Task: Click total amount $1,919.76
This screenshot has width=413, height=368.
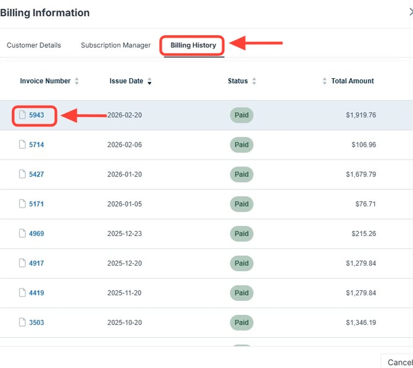Action: (361, 115)
